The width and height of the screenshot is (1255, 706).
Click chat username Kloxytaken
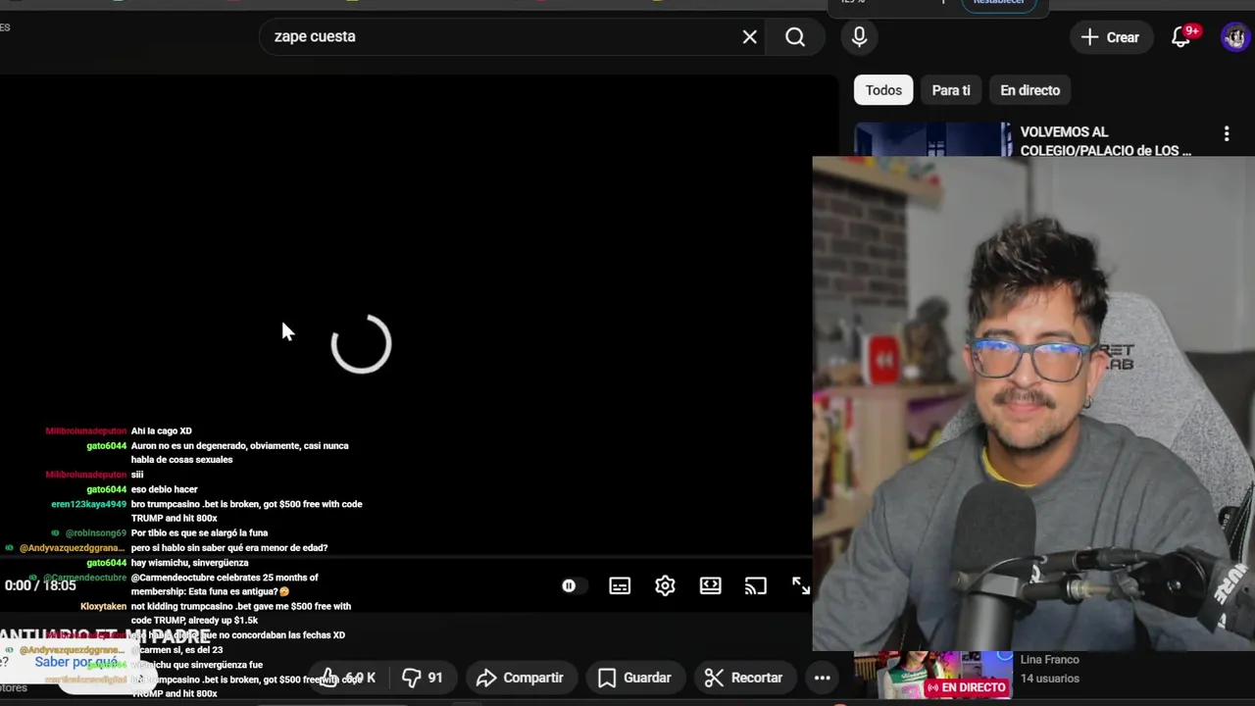pyautogui.click(x=103, y=607)
